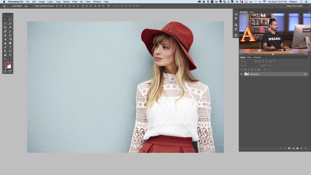
Task: Open the layer style fx button
Action: (285, 148)
